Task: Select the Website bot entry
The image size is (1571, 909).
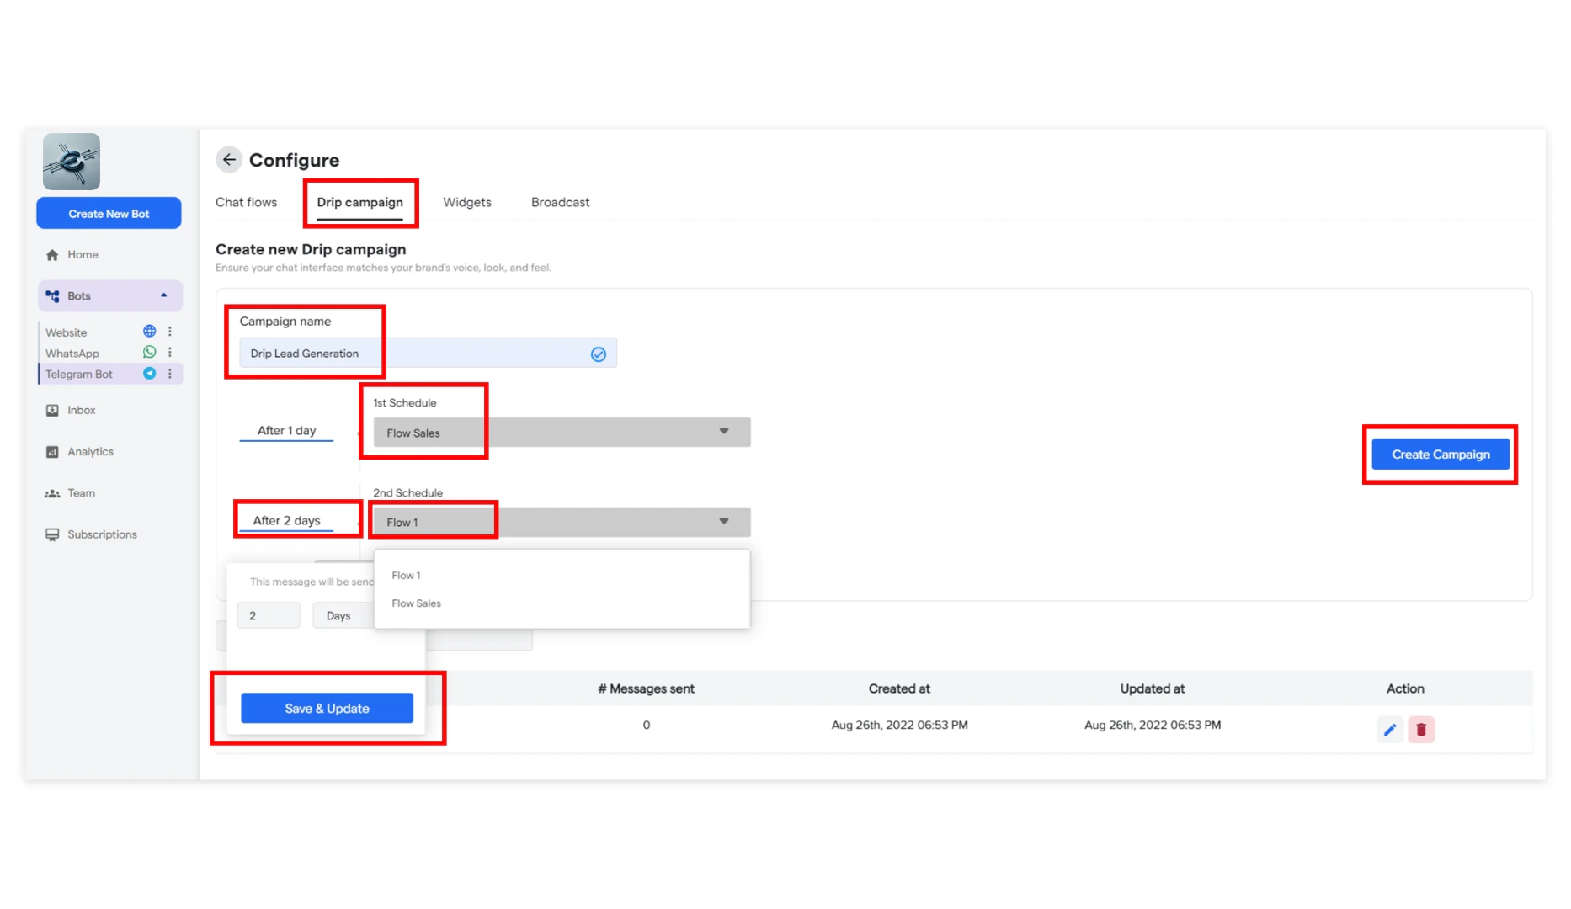Action: click(67, 332)
